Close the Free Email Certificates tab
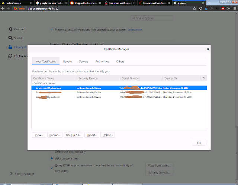Image resolution: width=238 pixels, height=185 pixels. pos(134,3)
